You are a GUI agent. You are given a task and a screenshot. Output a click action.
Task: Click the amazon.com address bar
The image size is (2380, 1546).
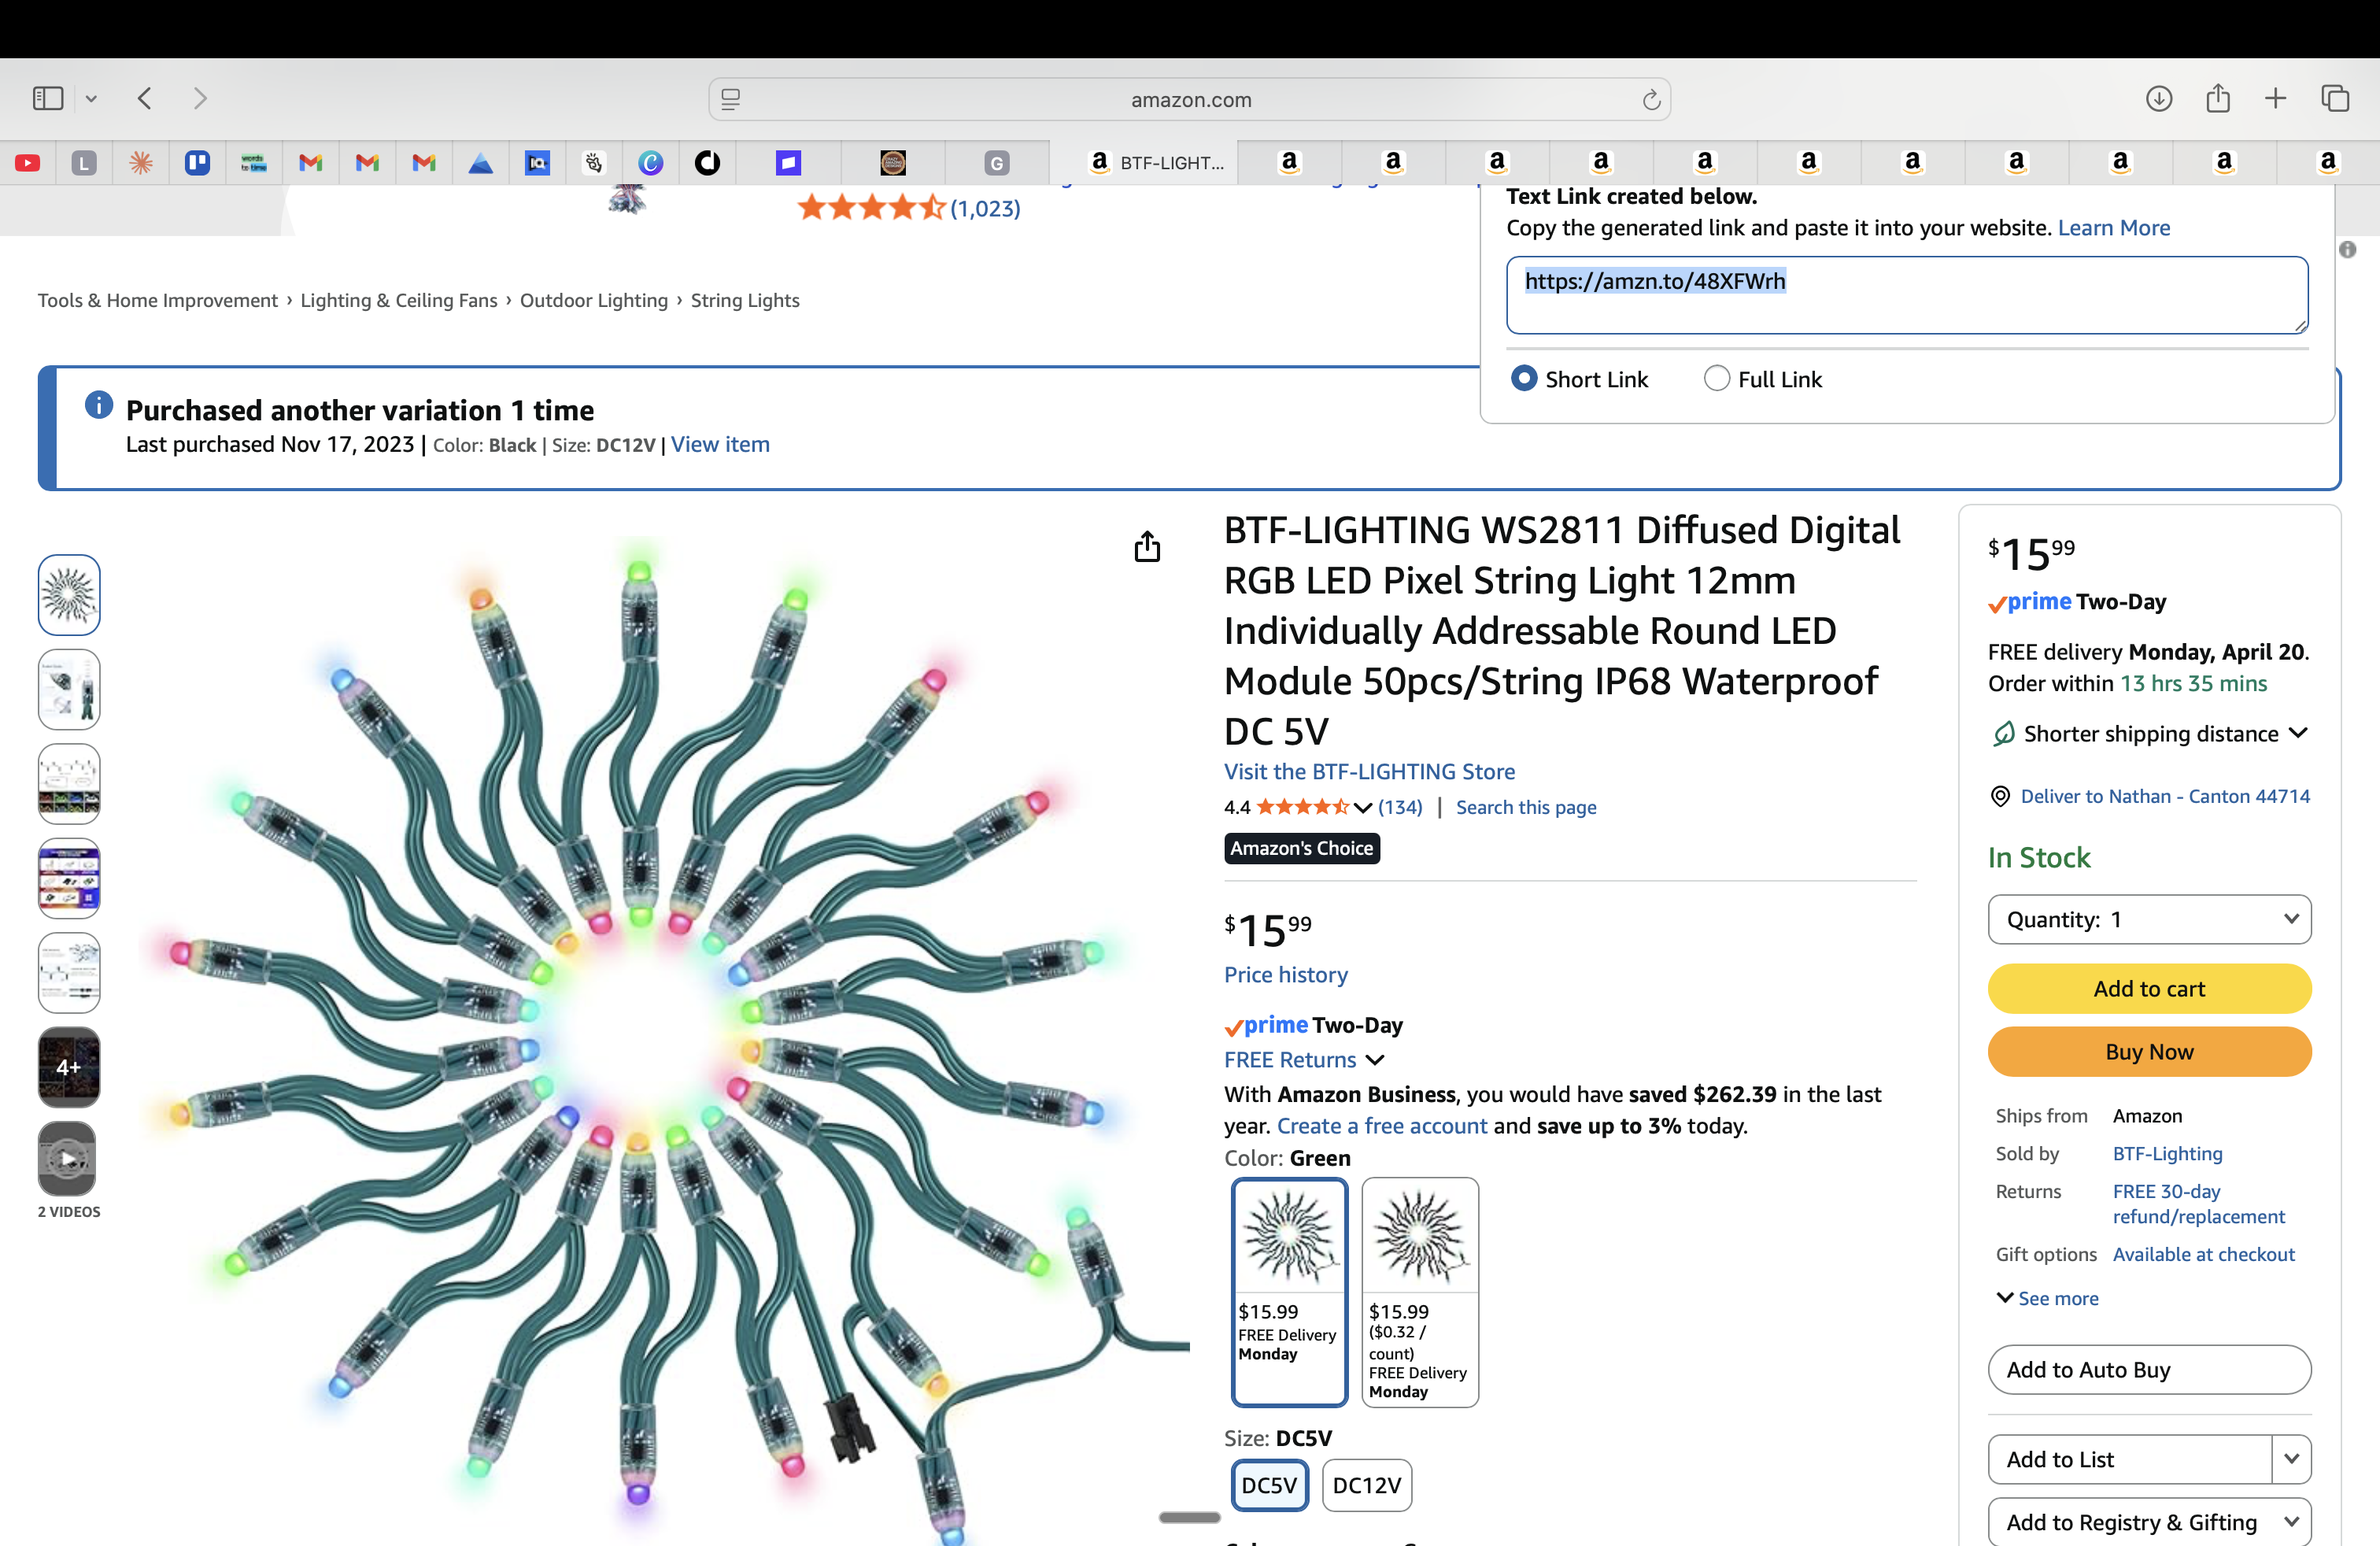(x=1189, y=99)
